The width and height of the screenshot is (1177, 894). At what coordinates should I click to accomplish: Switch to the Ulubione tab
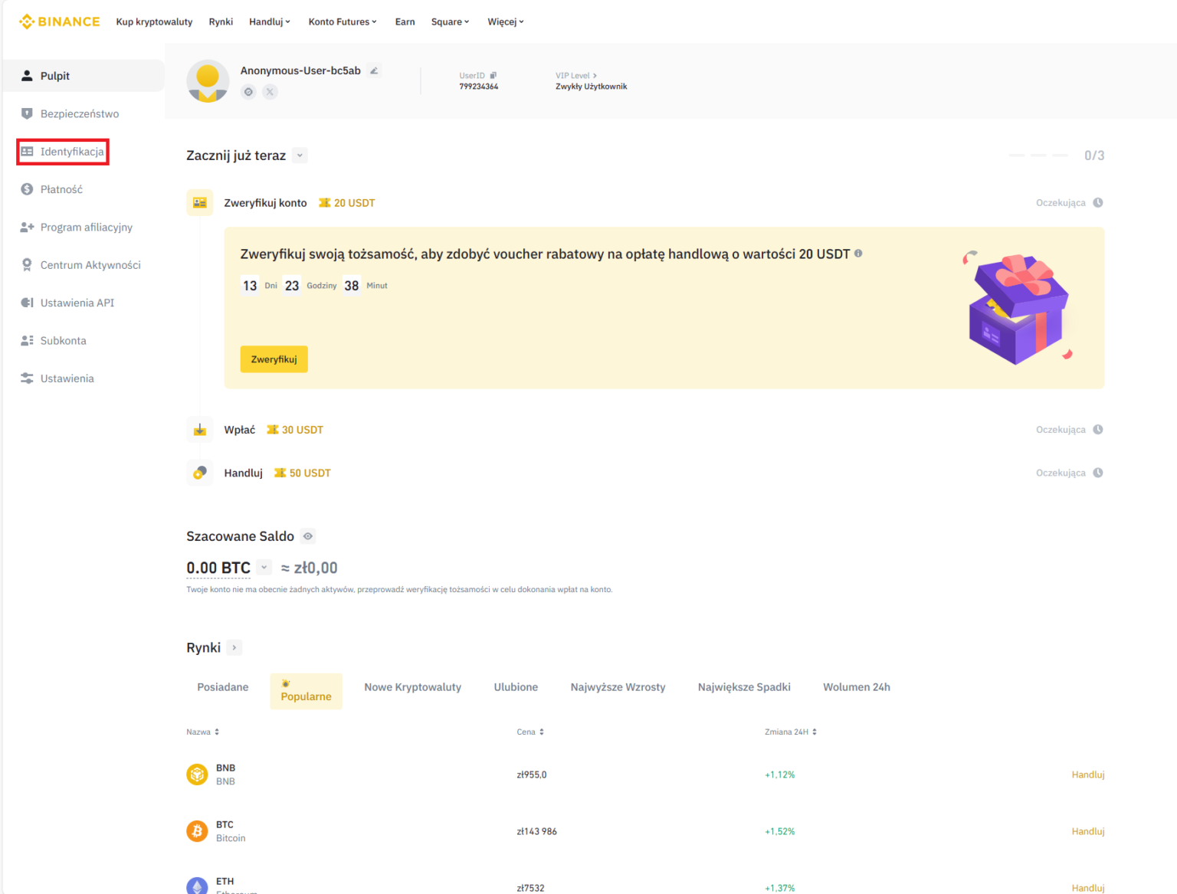tap(516, 687)
